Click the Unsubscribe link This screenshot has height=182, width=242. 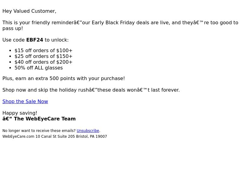click(88, 131)
